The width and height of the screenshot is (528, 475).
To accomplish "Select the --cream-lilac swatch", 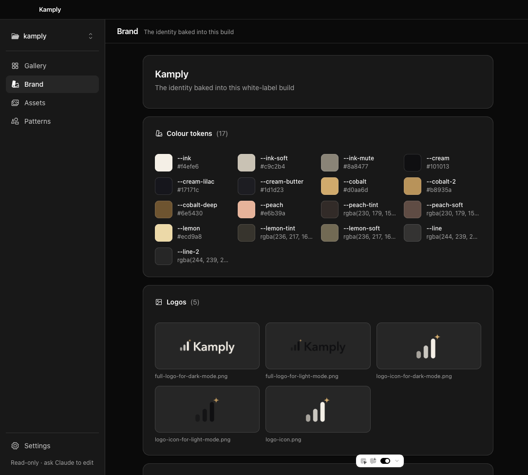I will pyautogui.click(x=164, y=186).
